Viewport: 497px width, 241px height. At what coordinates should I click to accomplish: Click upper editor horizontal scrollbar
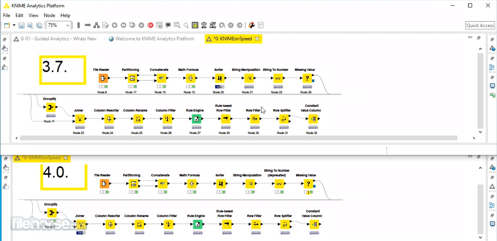click(238, 138)
